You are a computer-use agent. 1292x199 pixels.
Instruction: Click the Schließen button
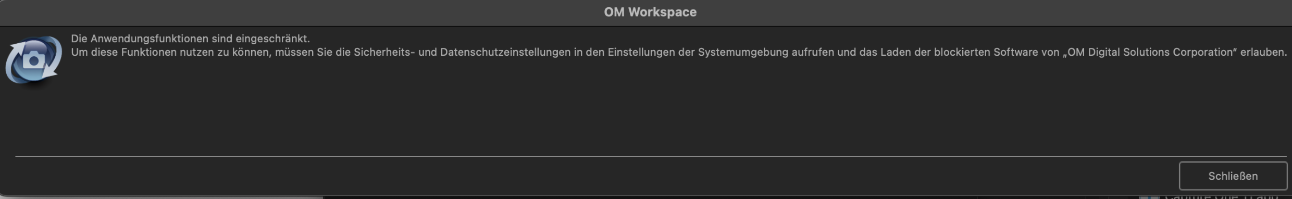pyautogui.click(x=1233, y=176)
